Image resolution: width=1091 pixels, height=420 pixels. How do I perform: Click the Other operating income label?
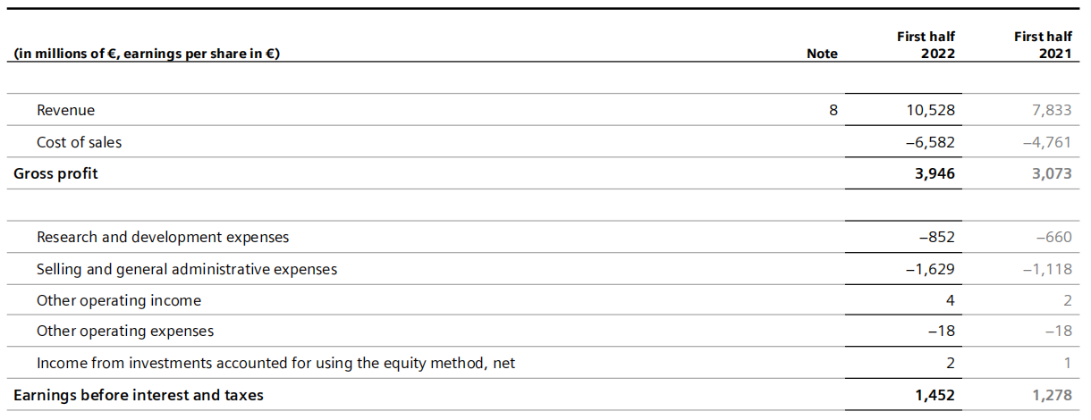[x=119, y=300]
